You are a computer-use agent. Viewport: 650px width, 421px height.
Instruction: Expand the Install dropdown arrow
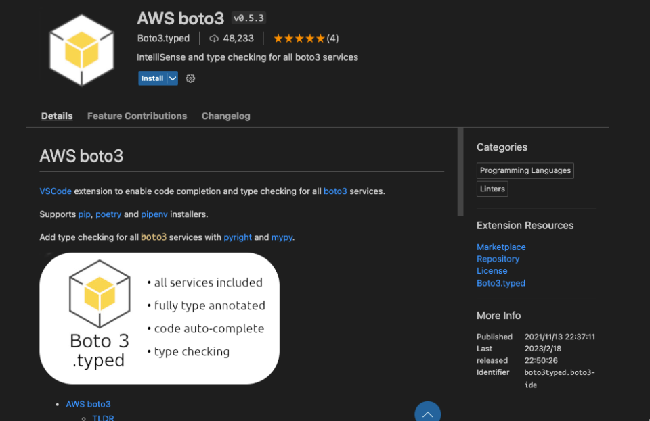(173, 78)
